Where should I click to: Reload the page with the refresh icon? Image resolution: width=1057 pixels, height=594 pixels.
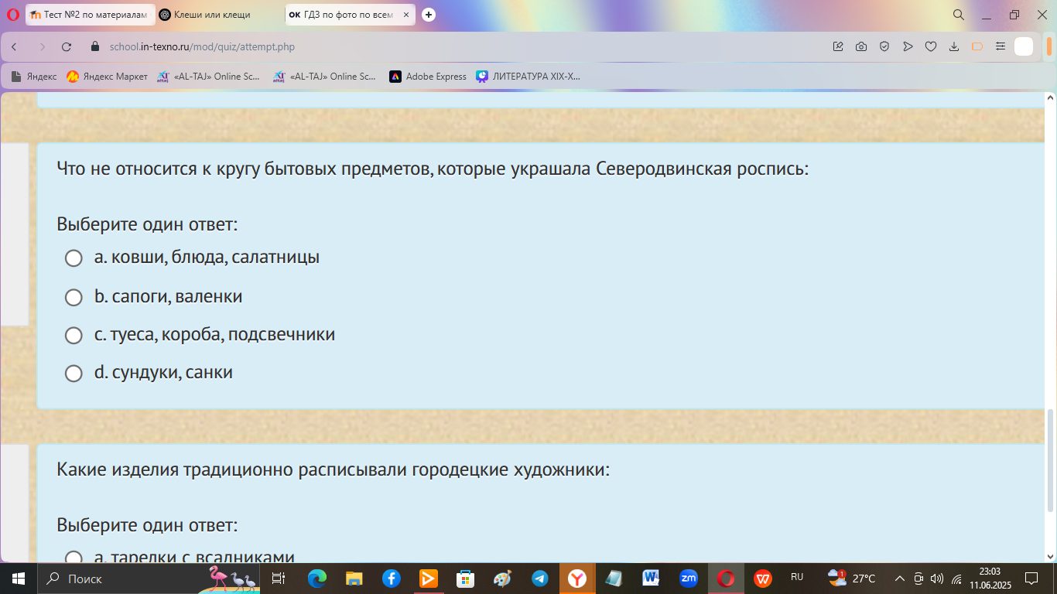click(67, 46)
